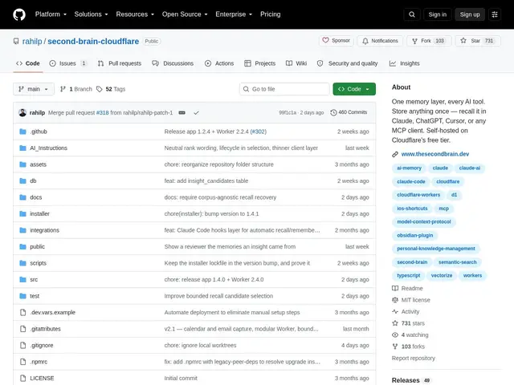View the 1 Branch list
Image resolution: width=514 pixels, height=385 pixels.
75,89
